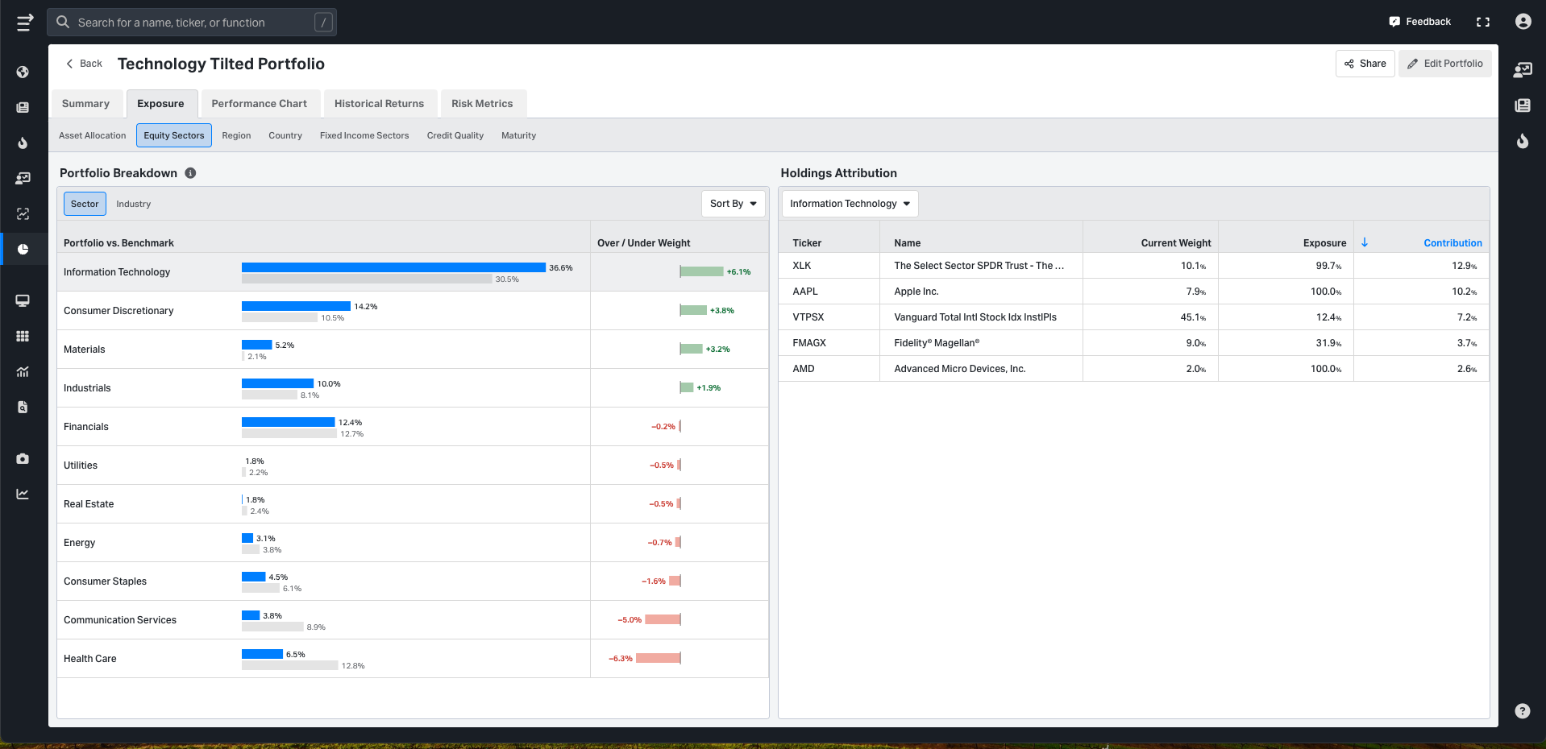
Task: Open the Sort By dropdown
Action: [x=733, y=204]
